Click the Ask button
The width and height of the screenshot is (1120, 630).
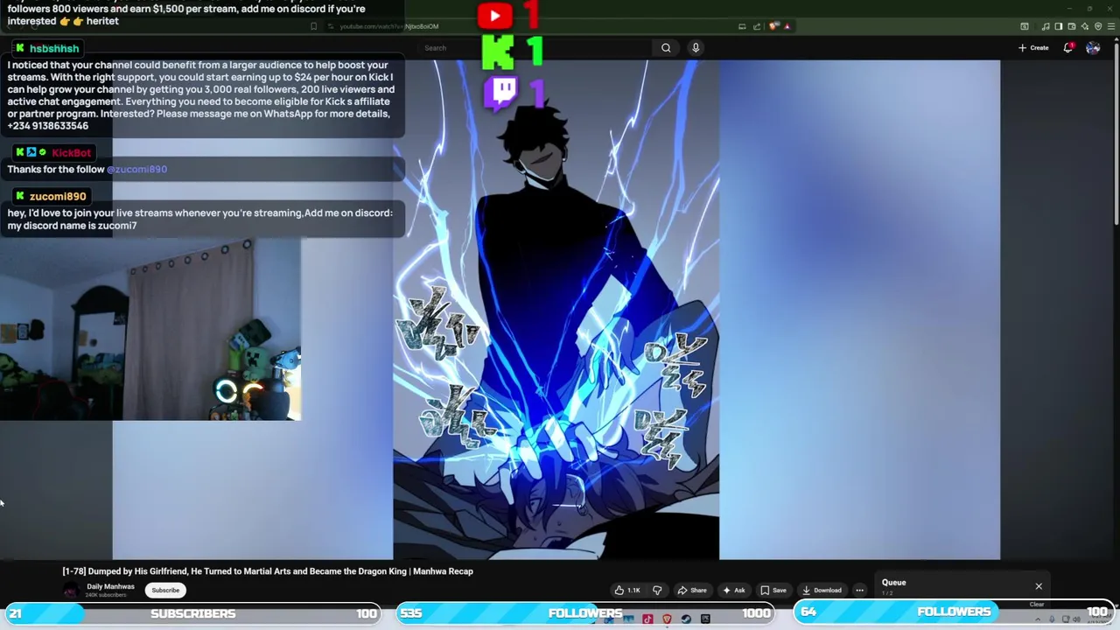tap(733, 590)
